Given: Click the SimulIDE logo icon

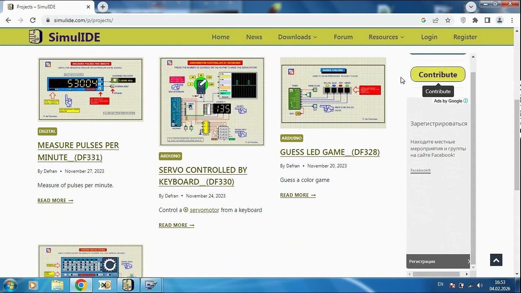Looking at the screenshot, I should point(36,37).
